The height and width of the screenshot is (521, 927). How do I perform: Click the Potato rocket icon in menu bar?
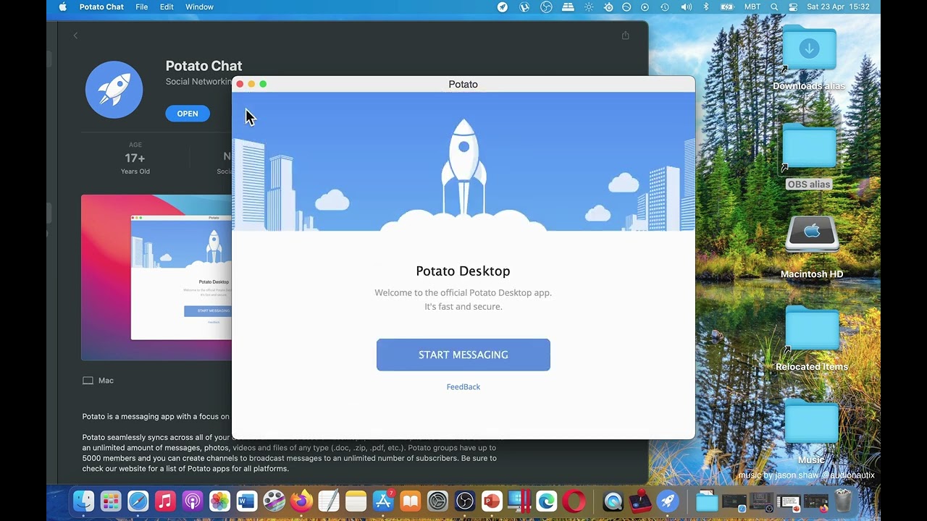tap(503, 7)
